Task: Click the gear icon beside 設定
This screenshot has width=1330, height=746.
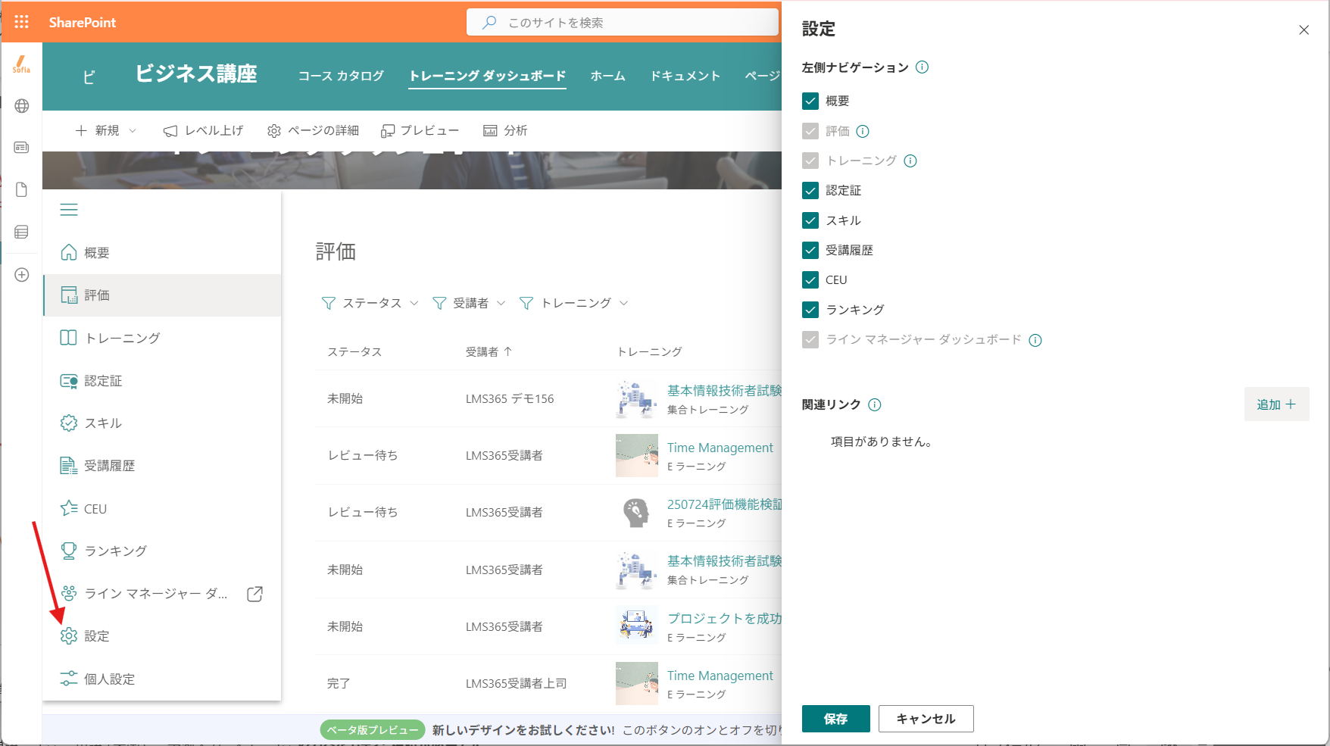Action: 69,635
